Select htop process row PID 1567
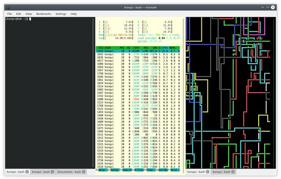The width and height of the screenshot is (281, 179). [x=138, y=70]
